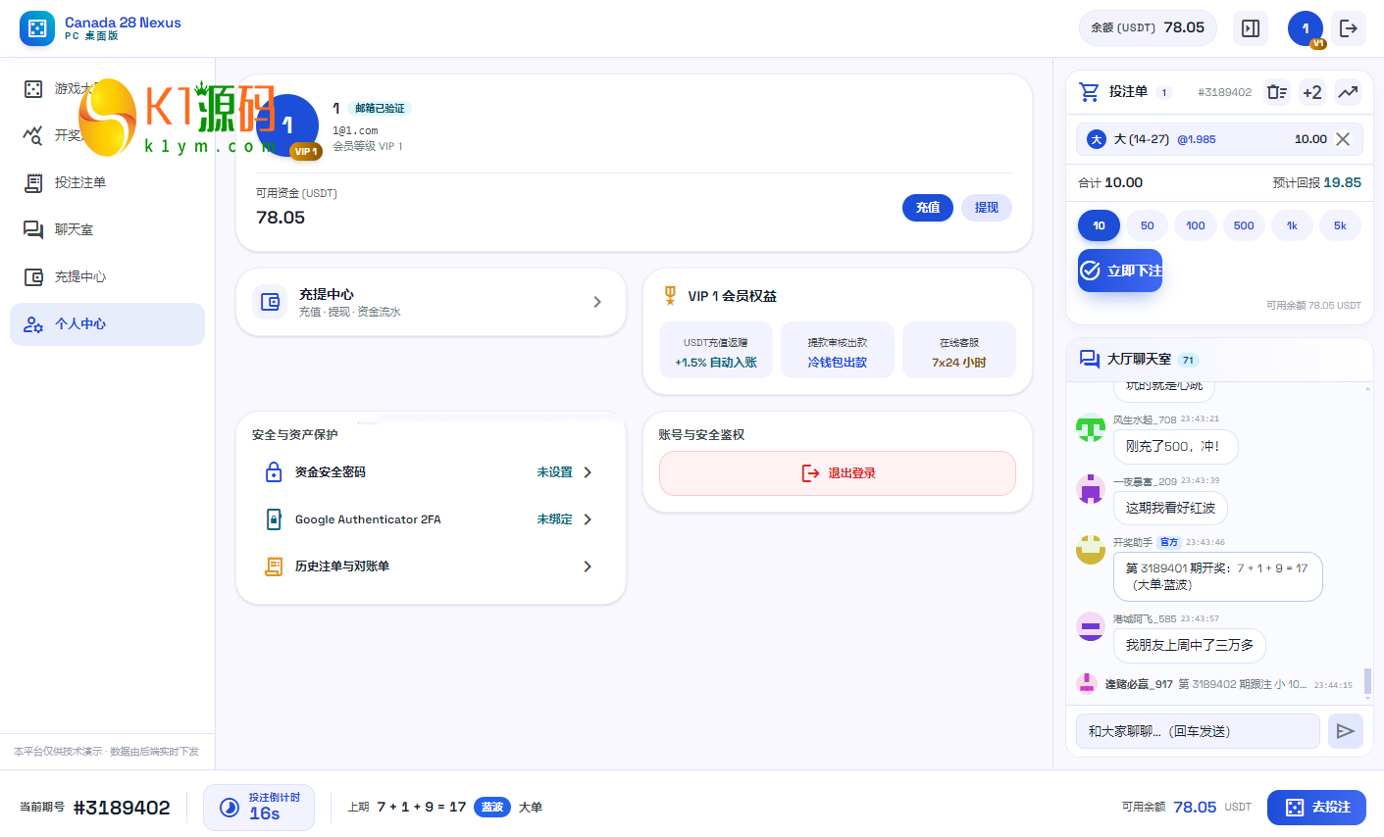
Task: Click the 余额 (USDT) 78.05 balance pill
Action: coord(1148,27)
